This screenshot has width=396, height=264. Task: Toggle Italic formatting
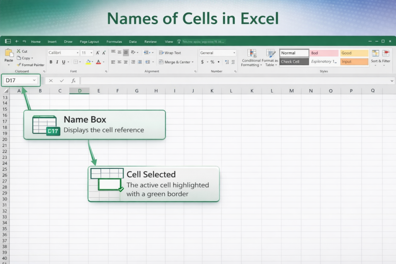click(x=57, y=62)
